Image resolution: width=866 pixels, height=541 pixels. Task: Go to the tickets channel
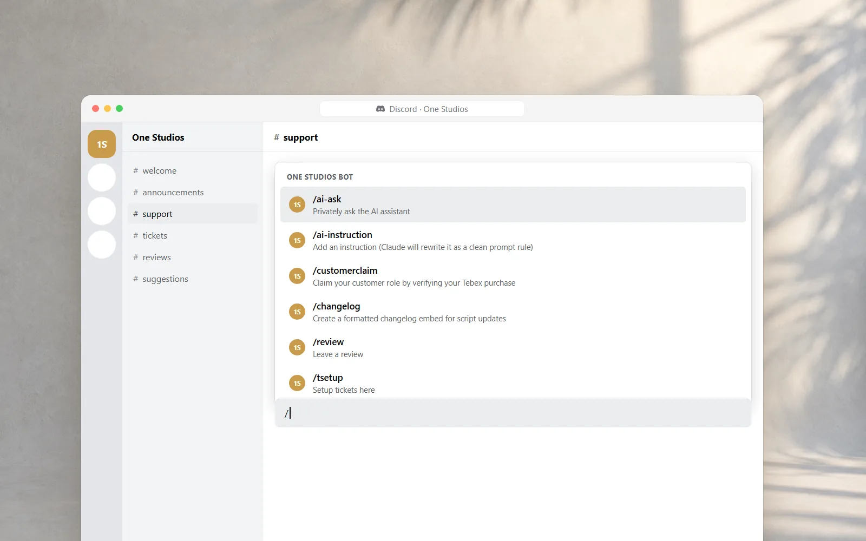[193, 235]
